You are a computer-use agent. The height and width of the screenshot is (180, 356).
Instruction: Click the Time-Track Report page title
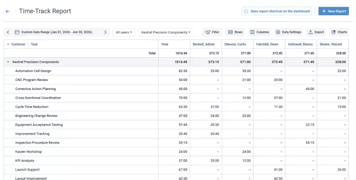[45, 11]
